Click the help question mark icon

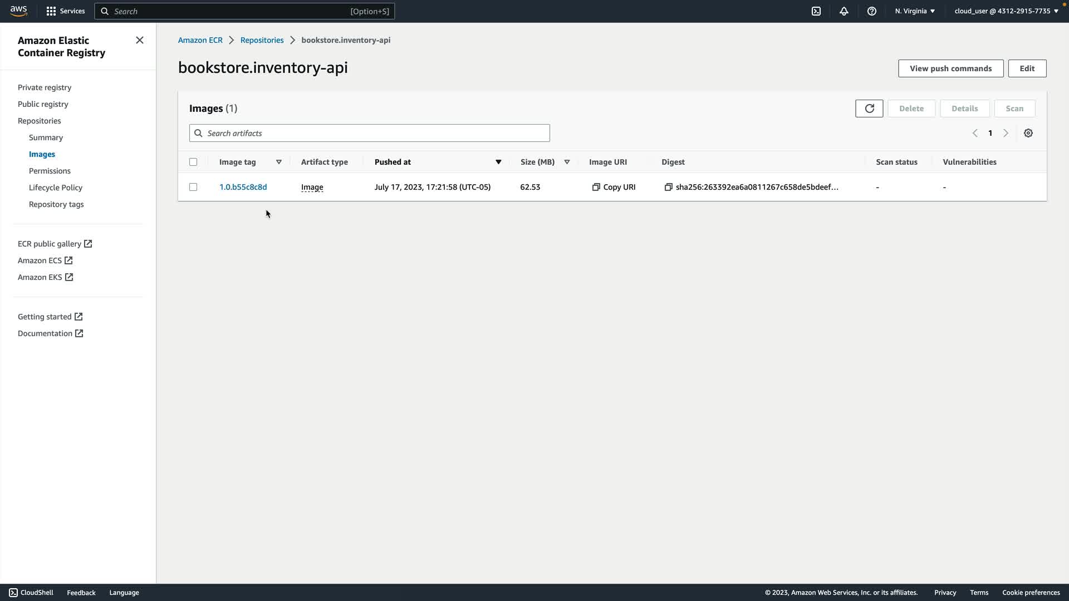[x=871, y=11]
